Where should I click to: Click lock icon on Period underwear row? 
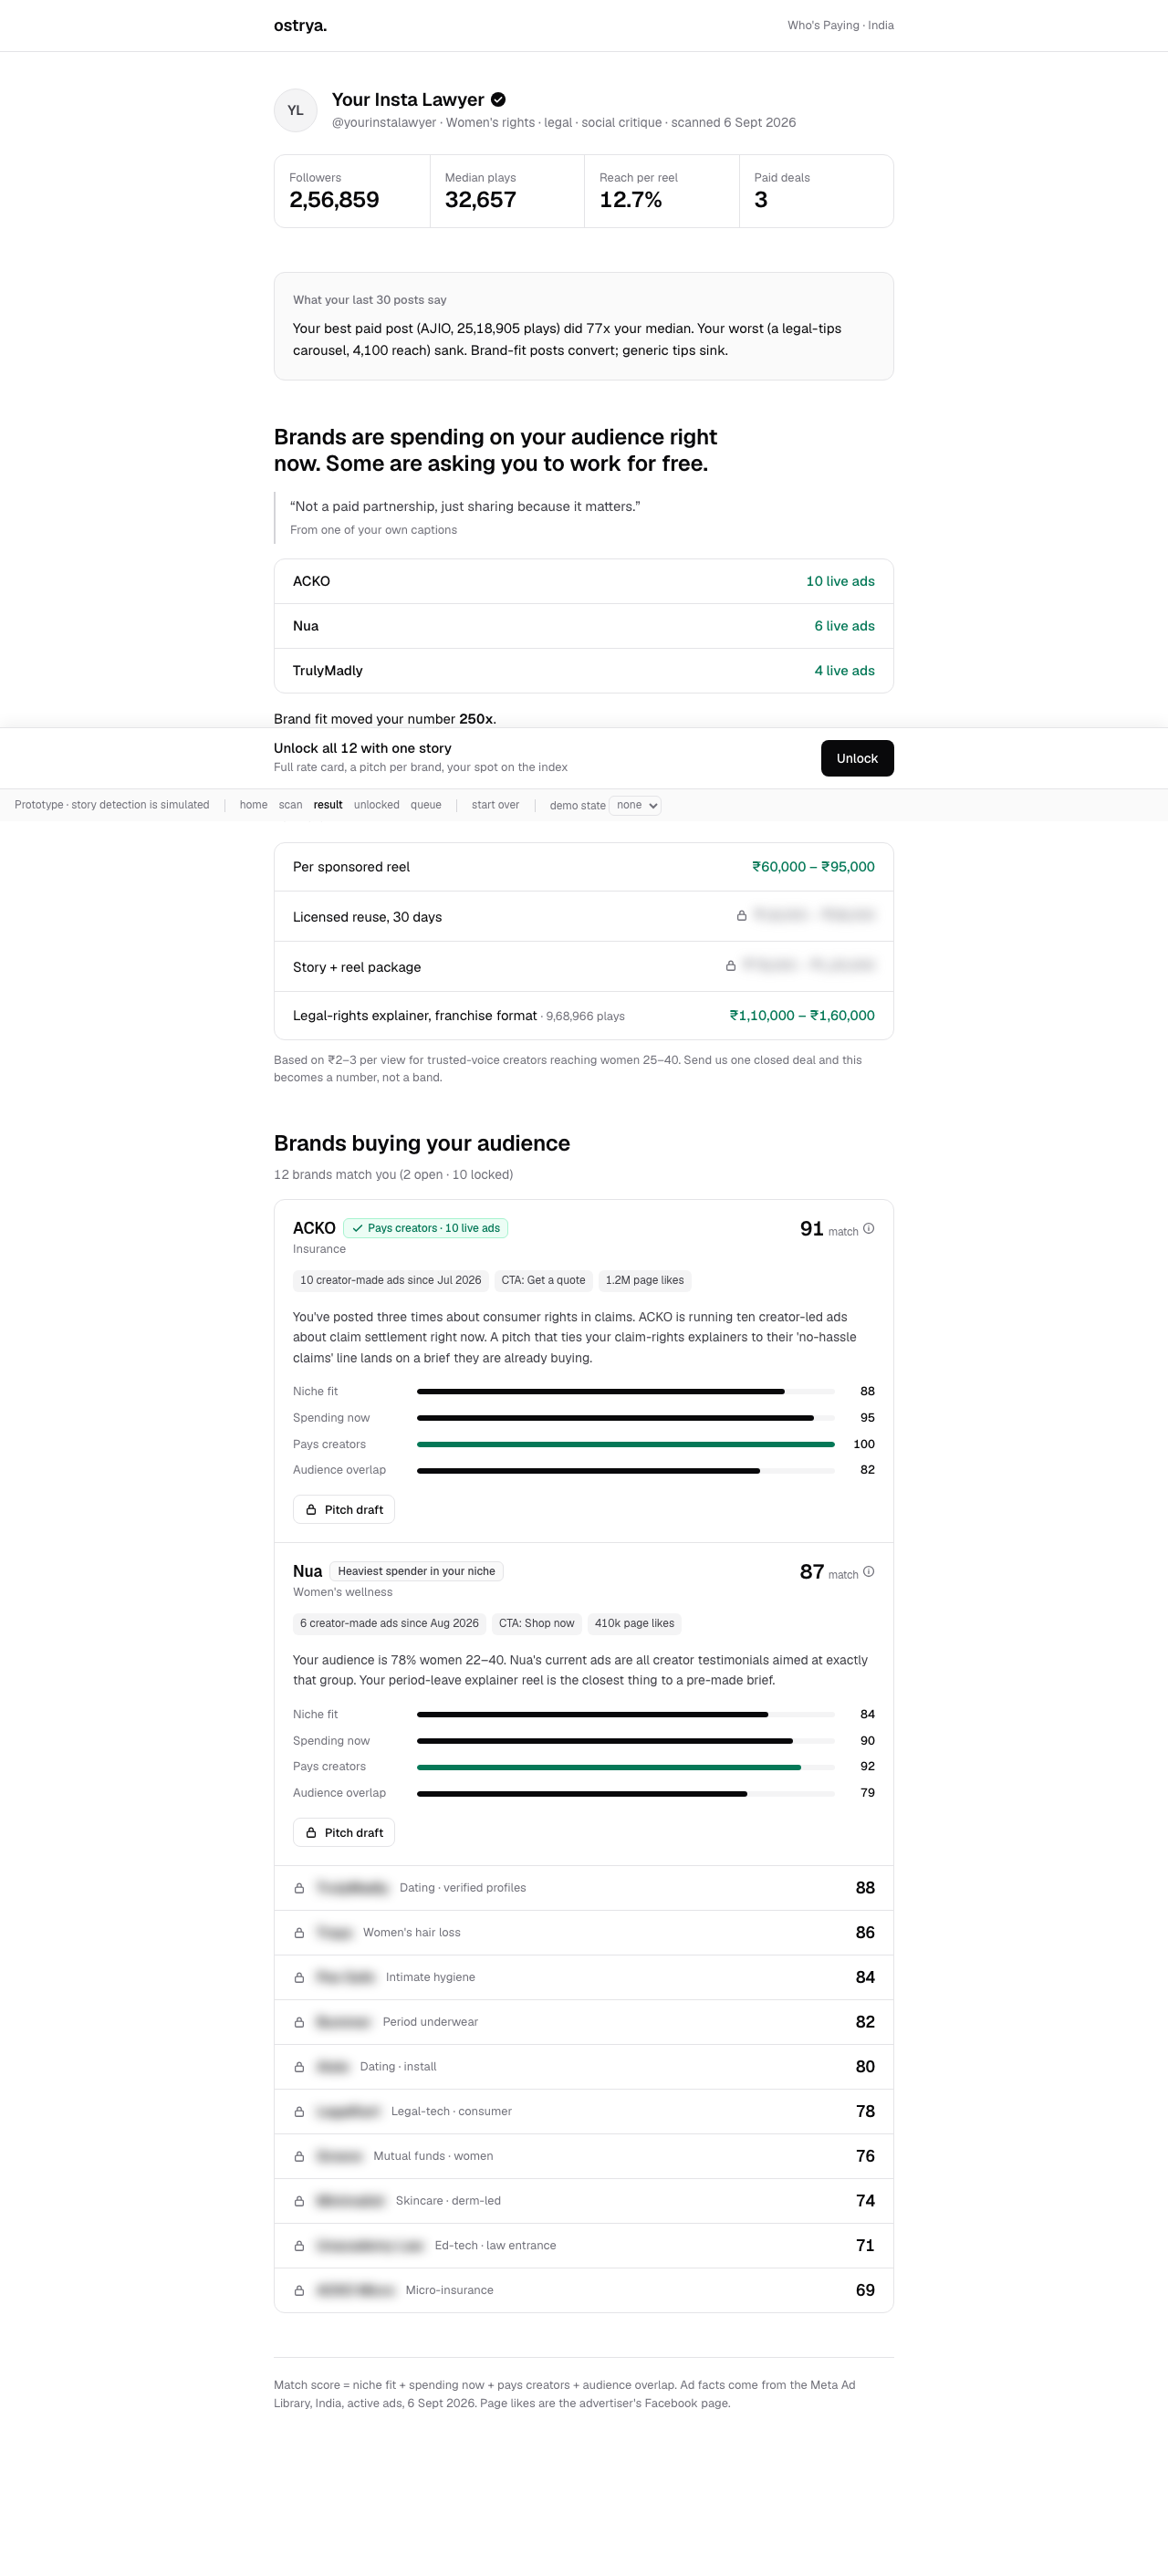pyautogui.click(x=298, y=2022)
